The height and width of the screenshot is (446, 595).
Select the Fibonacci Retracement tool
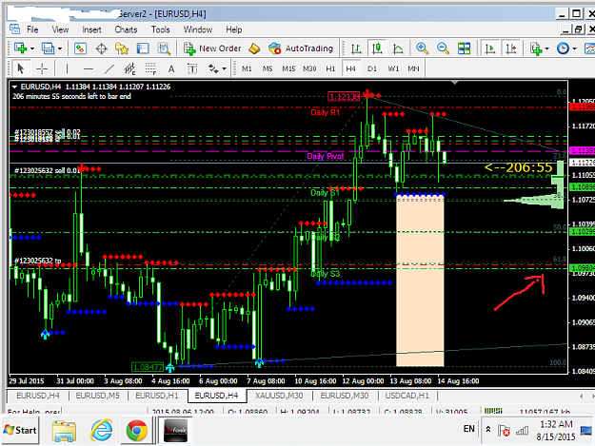click(x=150, y=68)
